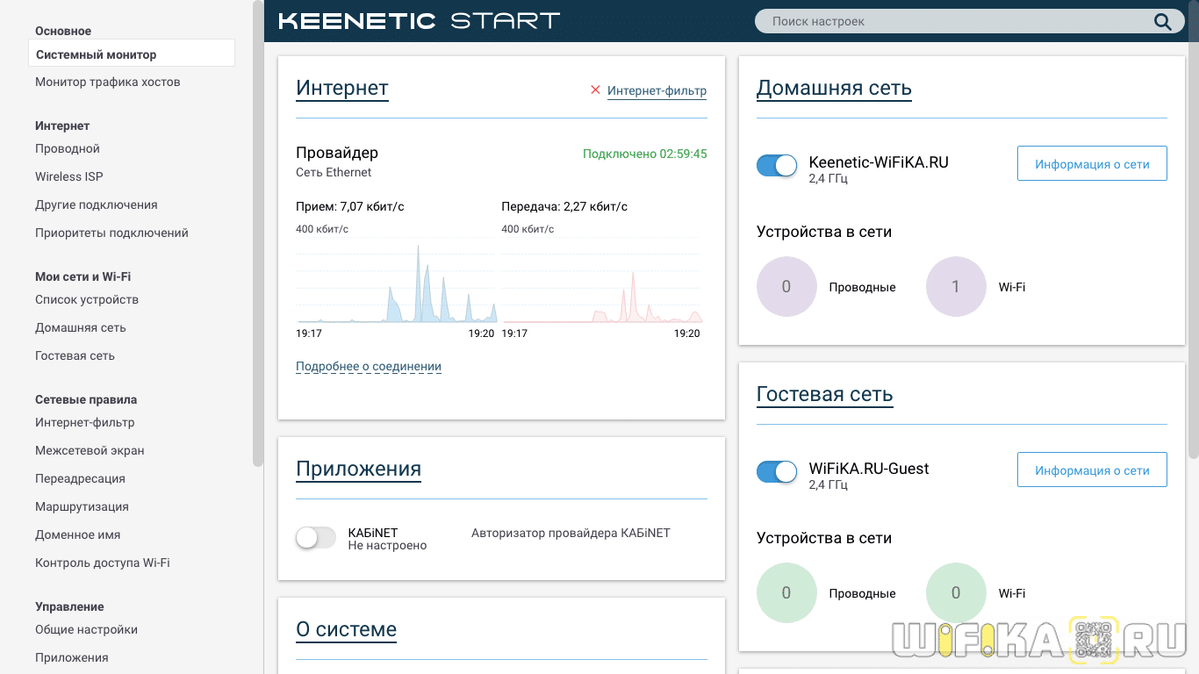Open the Wireless ISP menu item
The image size is (1199, 674).
69,176
